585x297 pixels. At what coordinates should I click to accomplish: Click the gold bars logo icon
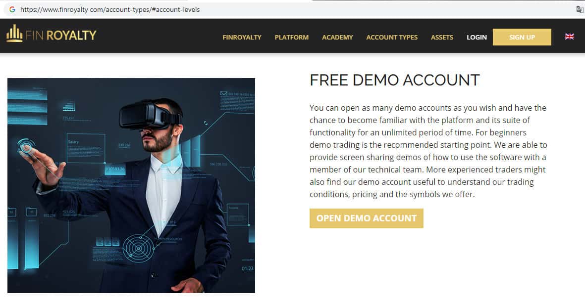(14, 34)
